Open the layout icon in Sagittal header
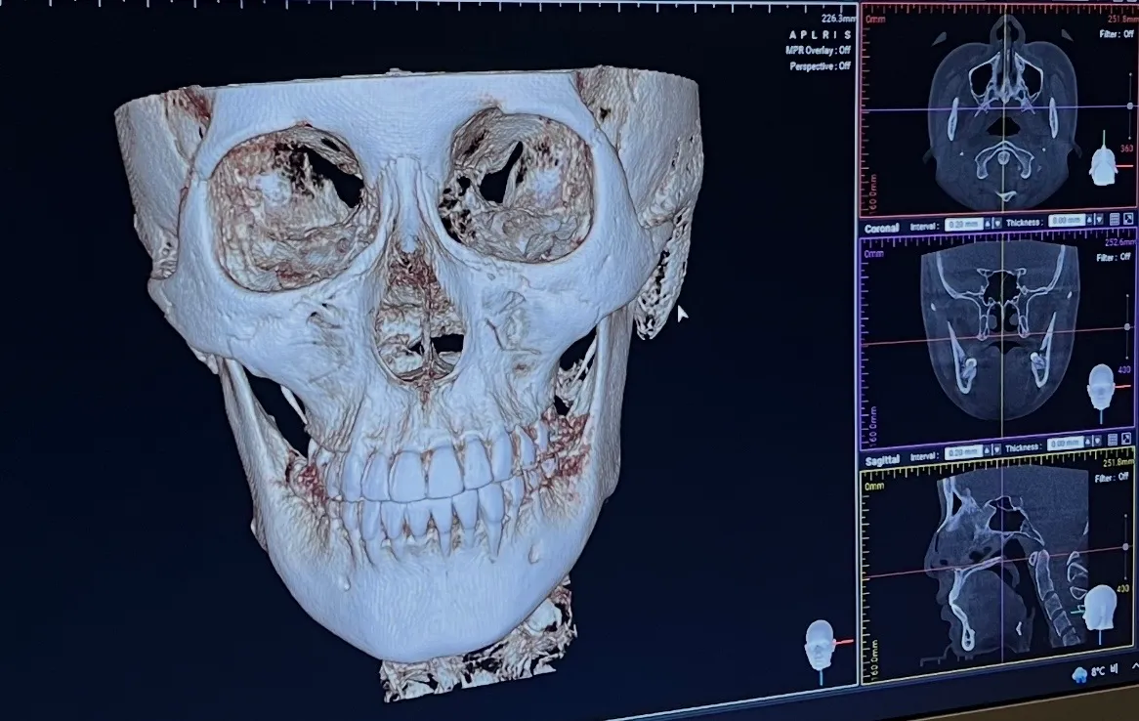This screenshot has height=721, width=1139. pos(1112,440)
